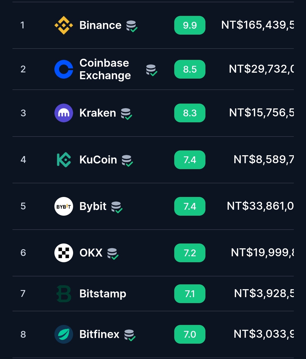Screen dimensions: 306x359
Task: Select the Bitfinex exchange name
Action: 99,334
